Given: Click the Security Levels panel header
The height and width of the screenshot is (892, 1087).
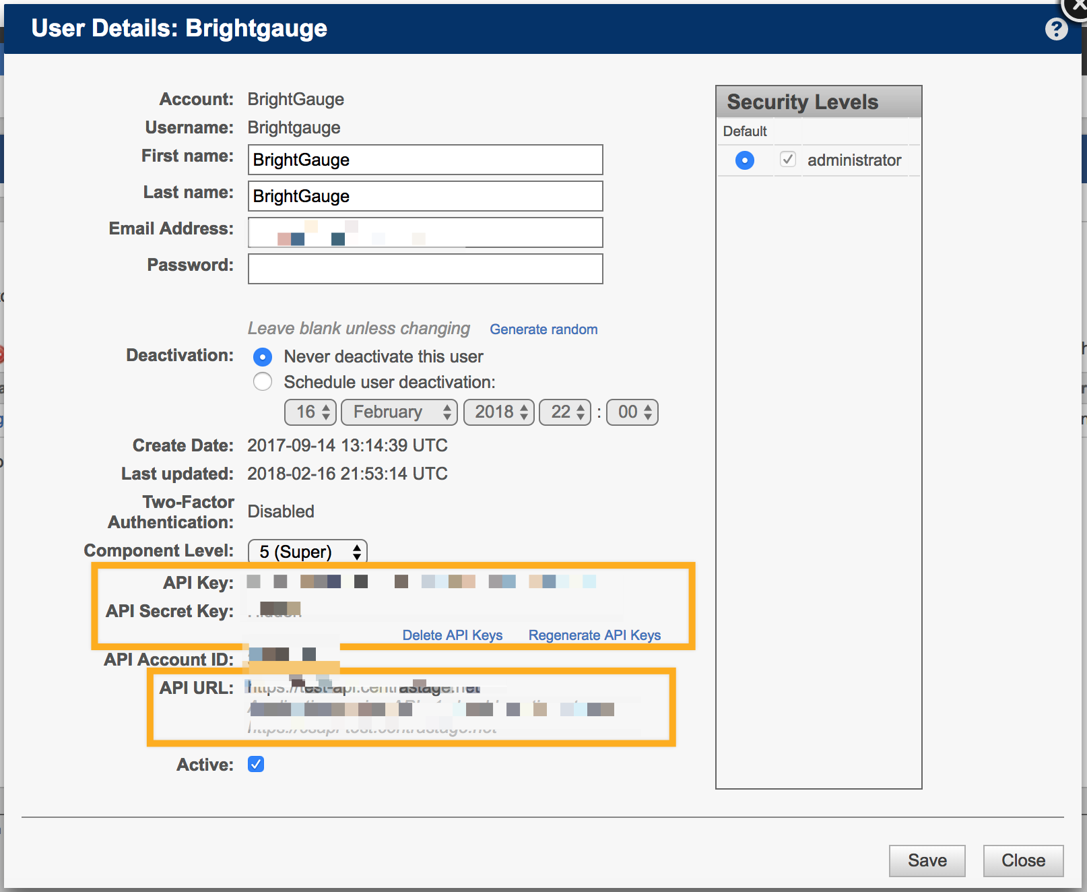Looking at the screenshot, I should click(819, 102).
